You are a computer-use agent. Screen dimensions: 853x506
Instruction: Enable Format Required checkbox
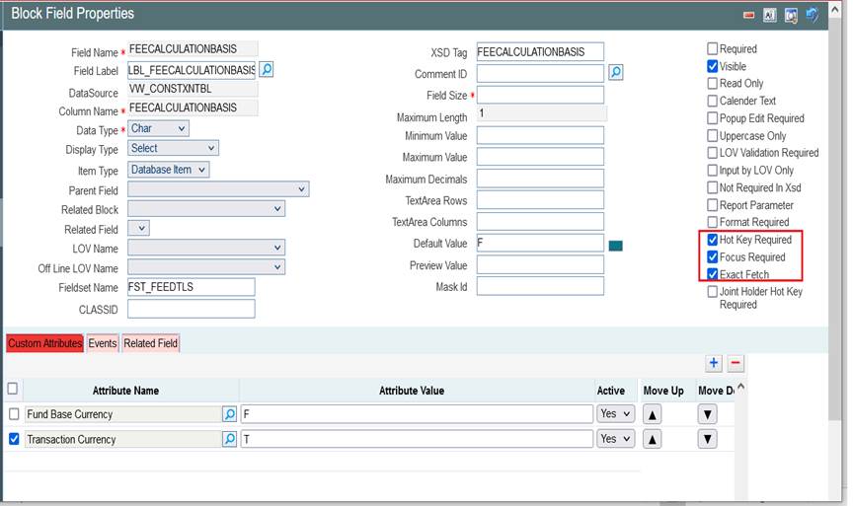click(712, 222)
